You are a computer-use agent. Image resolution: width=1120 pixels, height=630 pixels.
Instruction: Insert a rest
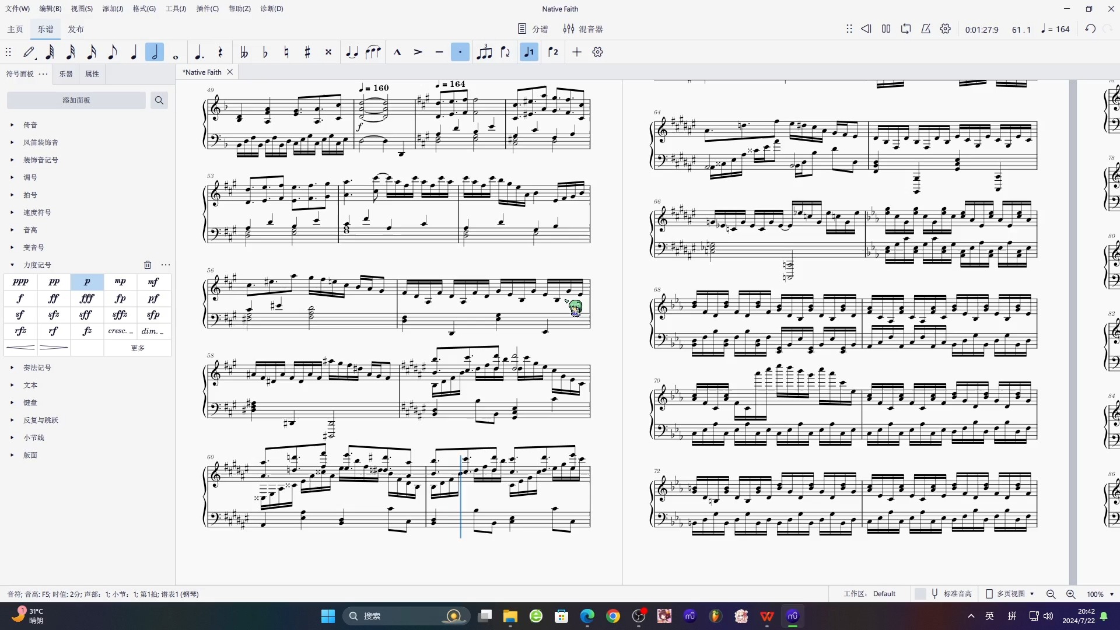(x=220, y=52)
